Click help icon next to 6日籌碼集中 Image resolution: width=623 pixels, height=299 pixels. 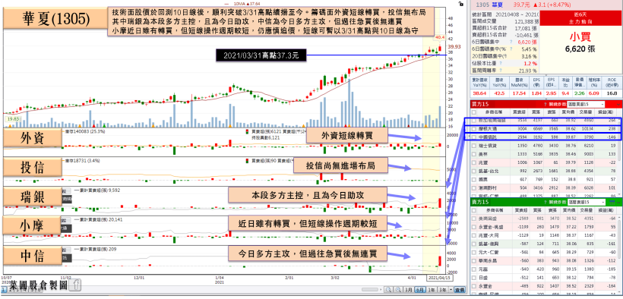(x=511, y=42)
